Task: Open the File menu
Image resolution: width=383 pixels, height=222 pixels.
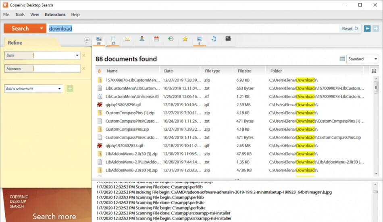Action: 6,15
